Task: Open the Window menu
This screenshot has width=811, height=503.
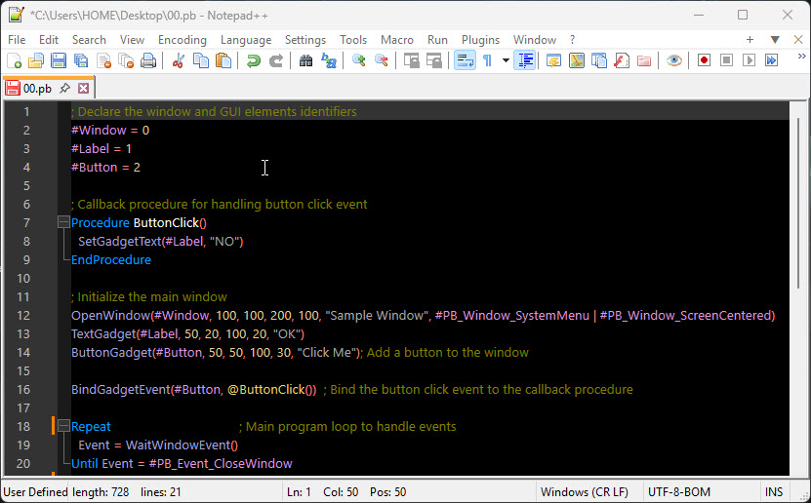Action: pos(534,40)
